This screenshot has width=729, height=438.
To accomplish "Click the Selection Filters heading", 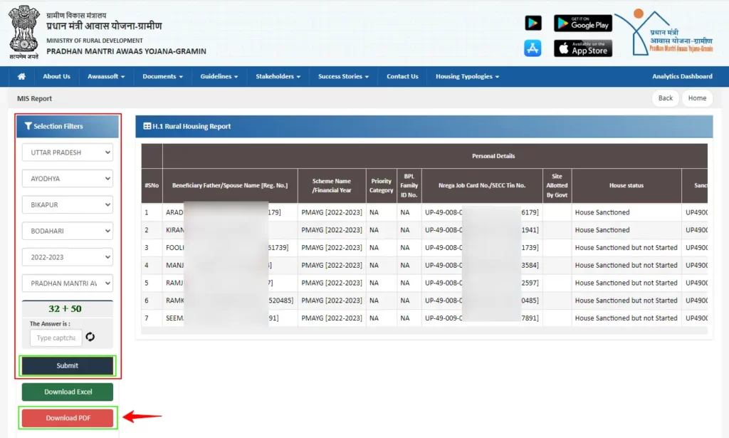I will [58, 126].
